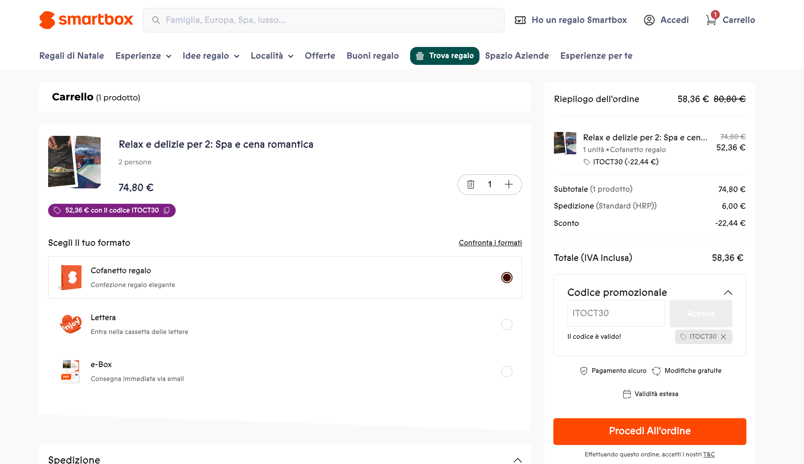Expand the Idee regalo dropdown
This screenshot has height=464, width=804.
coord(211,56)
